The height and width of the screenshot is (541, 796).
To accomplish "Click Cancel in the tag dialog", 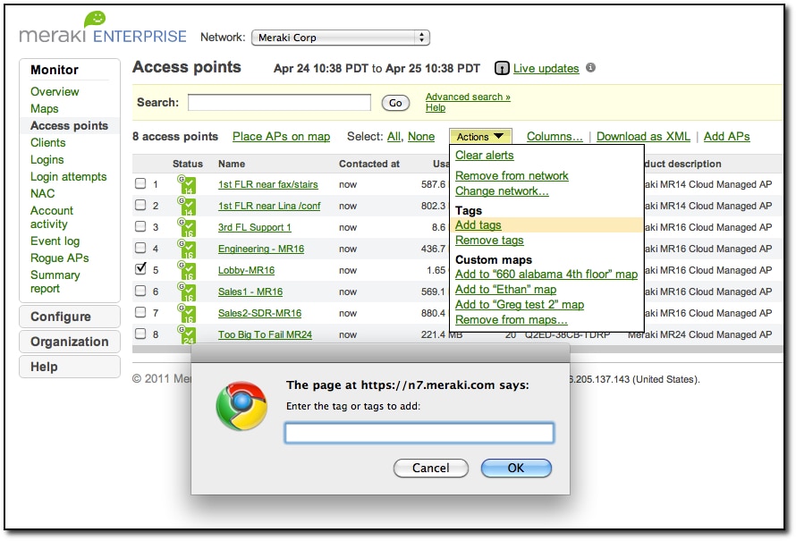I will (430, 468).
